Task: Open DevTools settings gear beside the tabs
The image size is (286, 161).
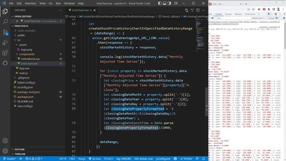Action: click(x=276, y=14)
